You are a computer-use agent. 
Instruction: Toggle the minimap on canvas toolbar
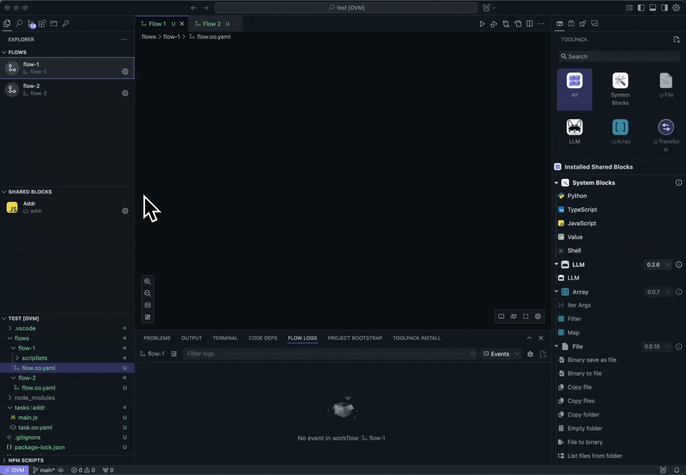[514, 316]
